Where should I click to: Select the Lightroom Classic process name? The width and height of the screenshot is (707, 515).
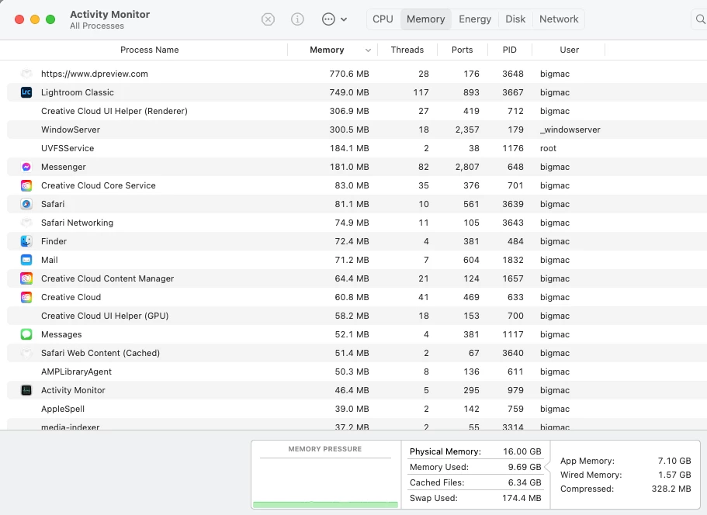point(78,92)
